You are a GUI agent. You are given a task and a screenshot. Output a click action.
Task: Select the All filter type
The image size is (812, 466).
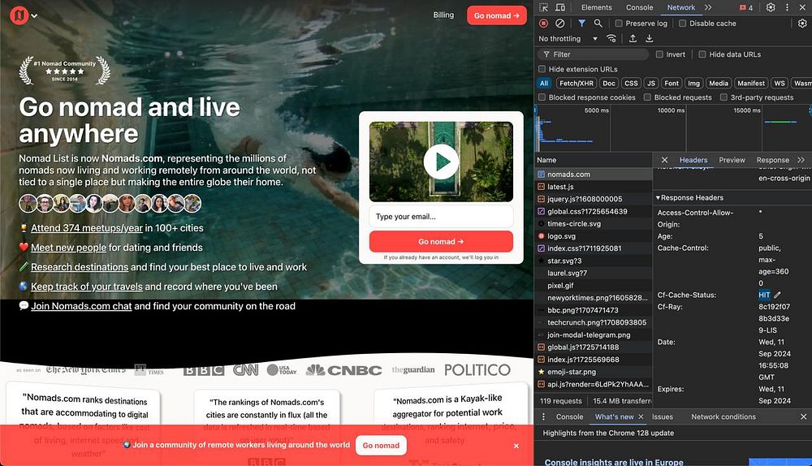[x=544, y=84]
